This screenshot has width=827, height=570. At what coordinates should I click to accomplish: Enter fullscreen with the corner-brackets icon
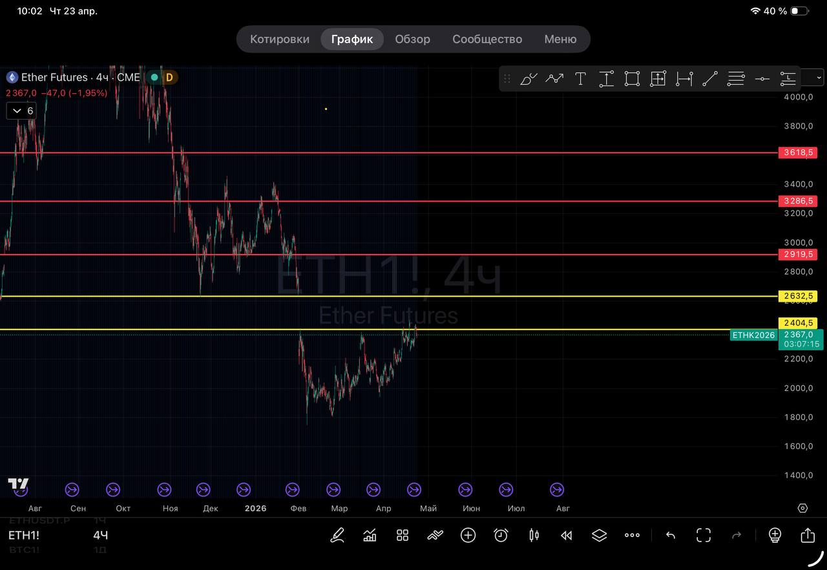click(x=704, y=535)
